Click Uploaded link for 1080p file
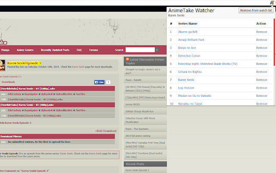Image resolution: width=276 pixels, height=173 pixels. [x=47, y=94]
